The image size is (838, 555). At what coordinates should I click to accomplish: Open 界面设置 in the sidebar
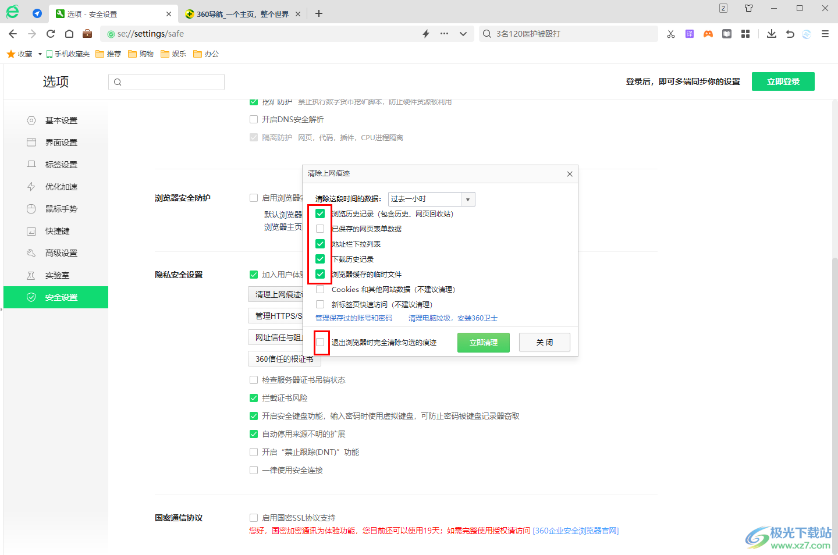point(56,143)
